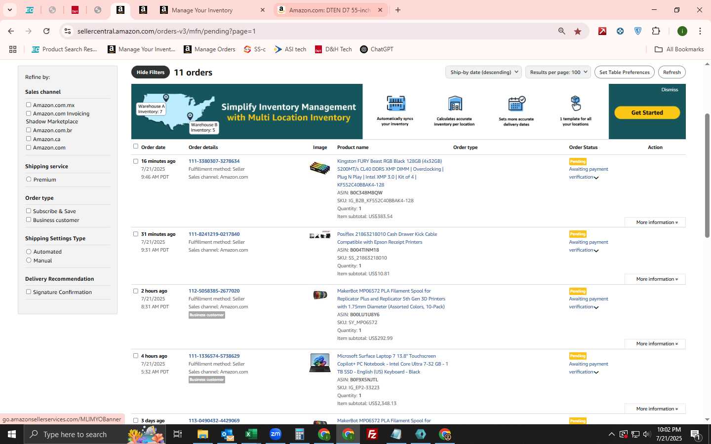This screenshot has width=711, height=444.
Task: Open Task View in taskbar
Action: click(178, 434)
